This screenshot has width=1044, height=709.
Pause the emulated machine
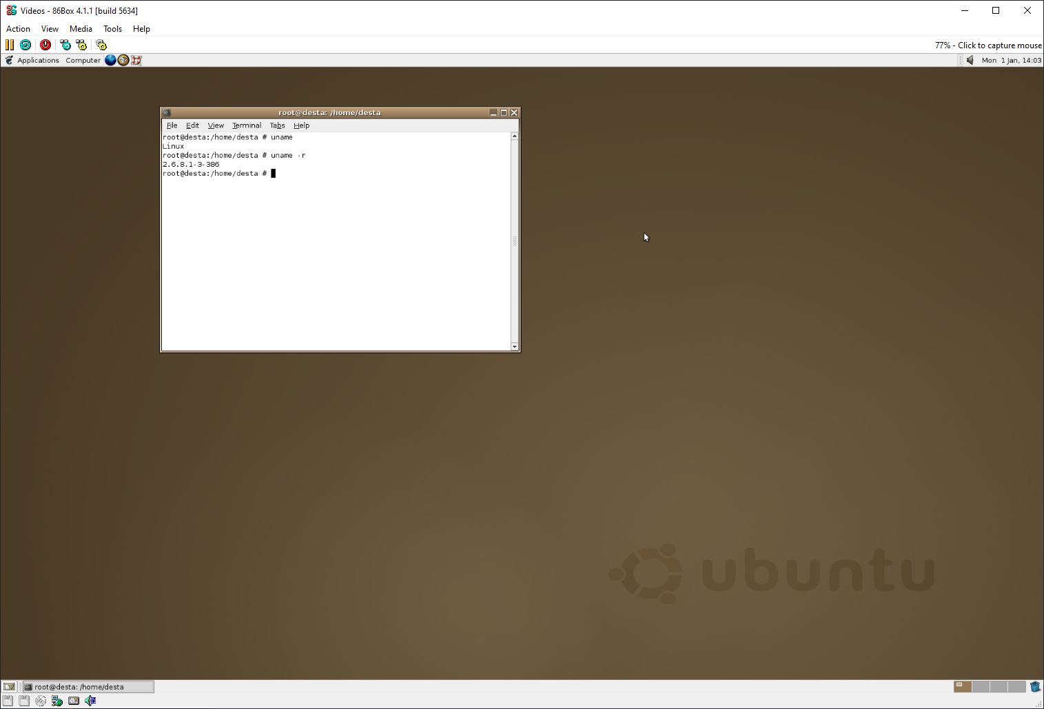coord(10,45)
